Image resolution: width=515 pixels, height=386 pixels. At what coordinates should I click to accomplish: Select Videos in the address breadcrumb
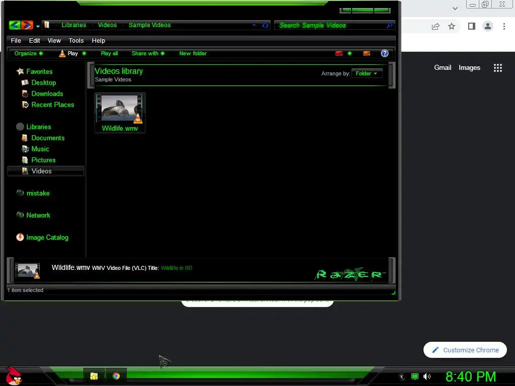pos(108,25)
